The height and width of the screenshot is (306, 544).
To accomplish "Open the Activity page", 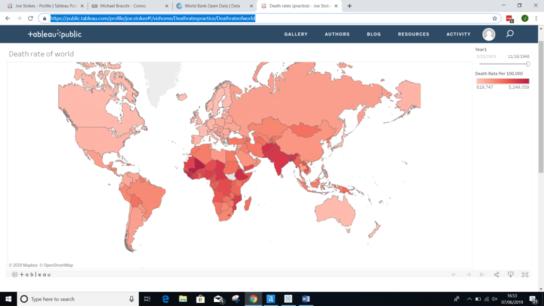I will tap(458, 34).
